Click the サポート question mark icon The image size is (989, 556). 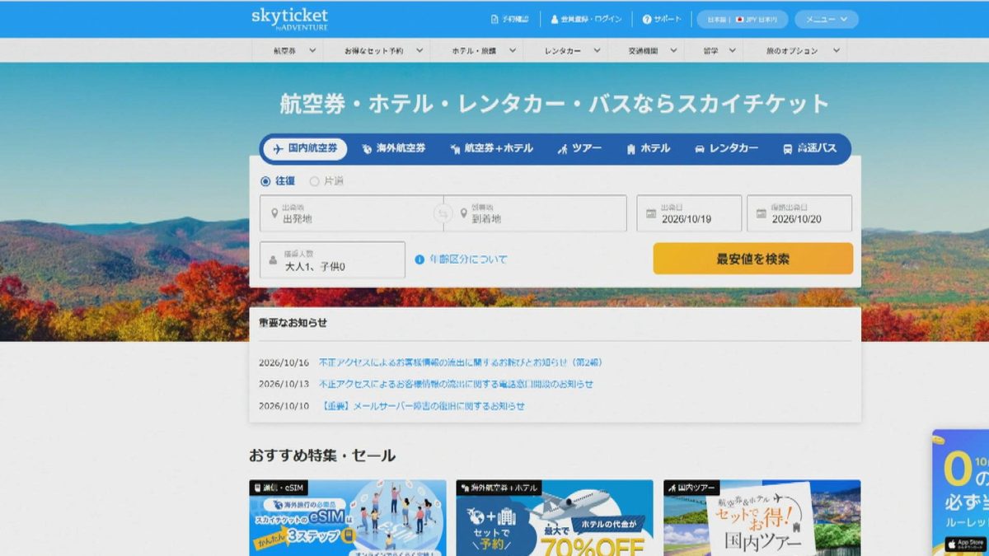tap(647, 19)
